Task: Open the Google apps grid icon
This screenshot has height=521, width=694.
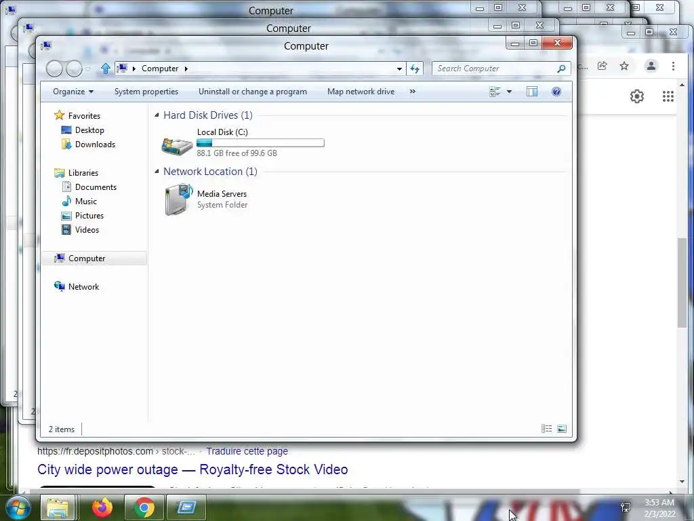Action: tap(668, 96)
